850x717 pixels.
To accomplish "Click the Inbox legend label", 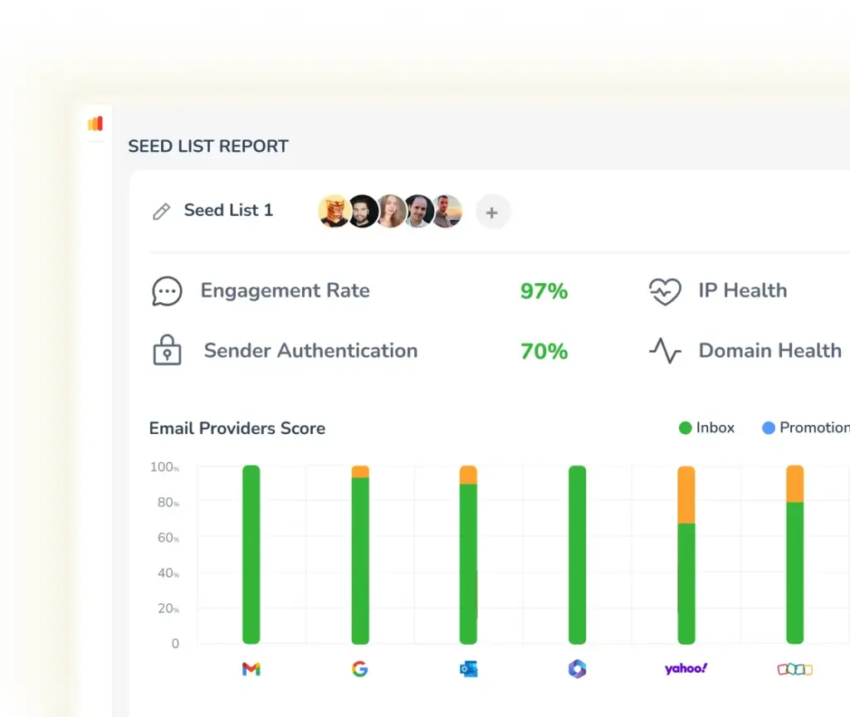I will 715,428.
